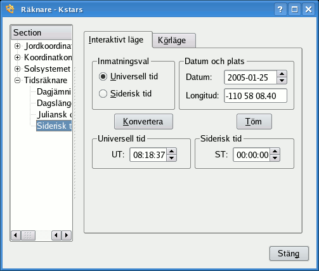Maximize the Räknare window

pos(294,10)
